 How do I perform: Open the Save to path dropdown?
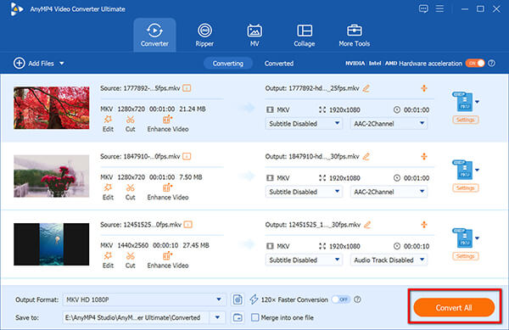pyautogui.click(x=217, y=317)
